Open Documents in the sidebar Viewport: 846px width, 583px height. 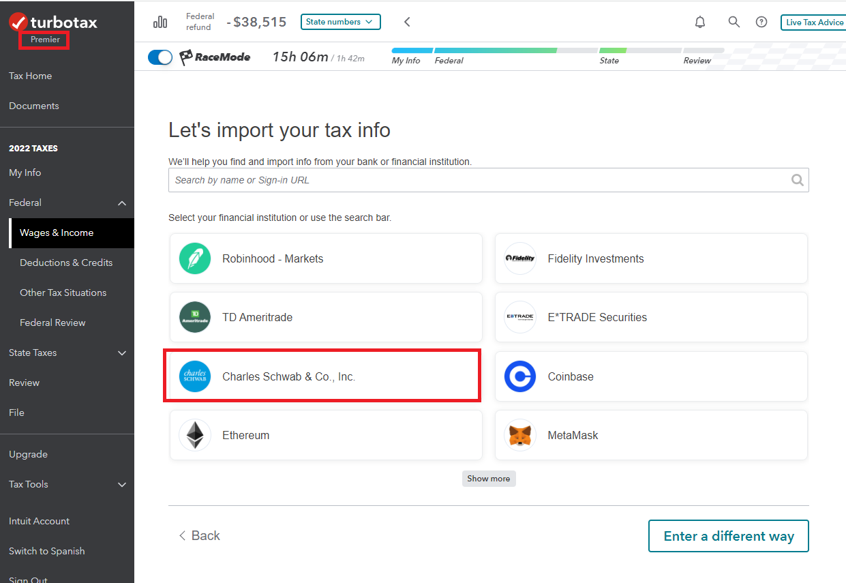[34, 106]
